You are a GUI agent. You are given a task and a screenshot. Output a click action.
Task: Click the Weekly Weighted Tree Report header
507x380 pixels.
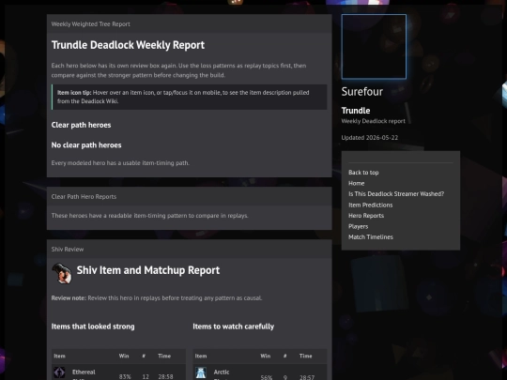coord(90,24)
